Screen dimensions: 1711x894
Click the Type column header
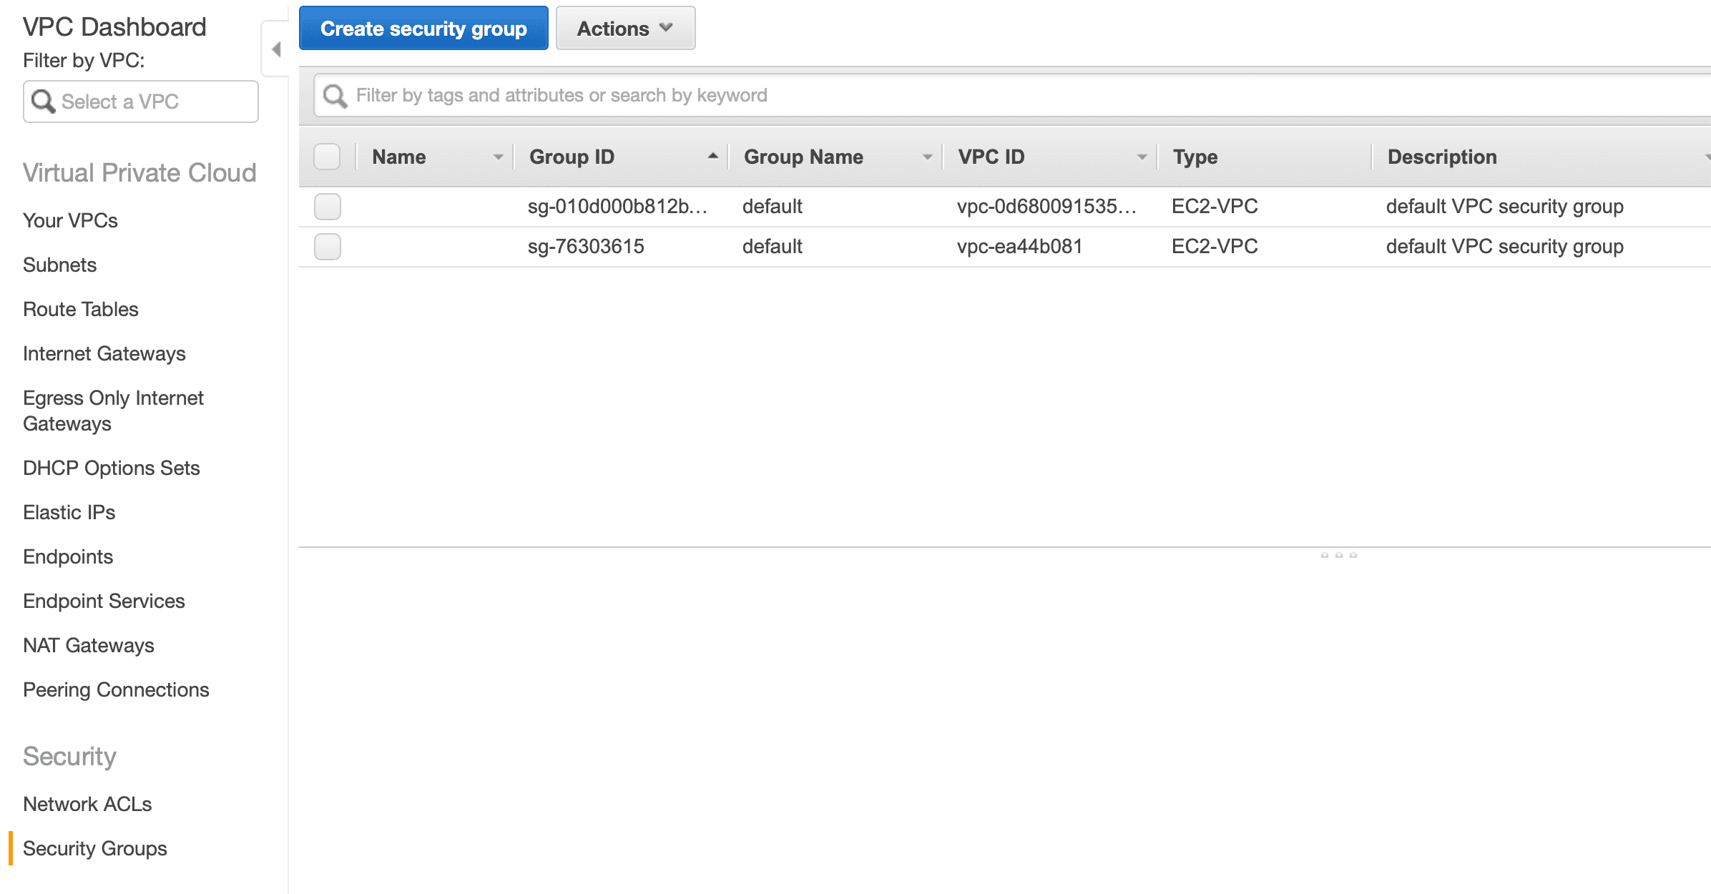(1195, 157)
